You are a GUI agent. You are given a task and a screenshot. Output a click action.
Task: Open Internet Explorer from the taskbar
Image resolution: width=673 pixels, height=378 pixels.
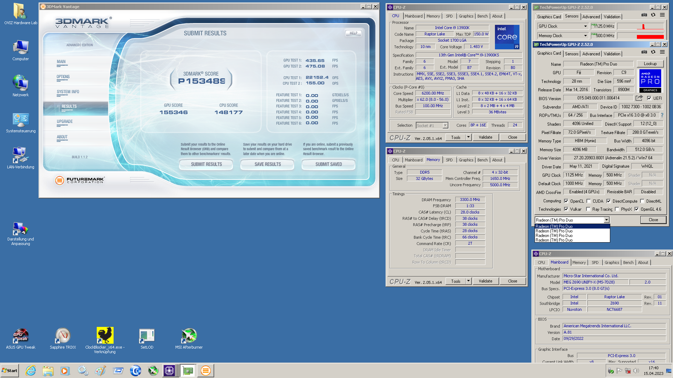[30, 371]
